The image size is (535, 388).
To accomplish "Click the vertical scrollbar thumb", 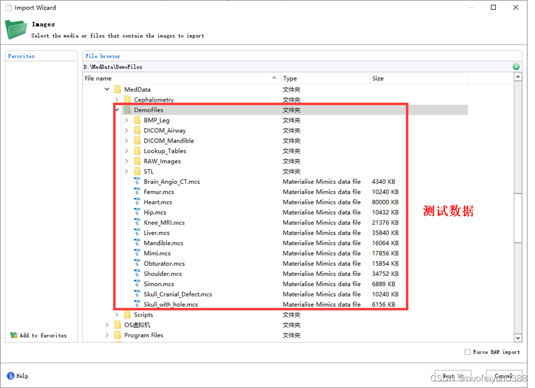I will pos(518,218).
